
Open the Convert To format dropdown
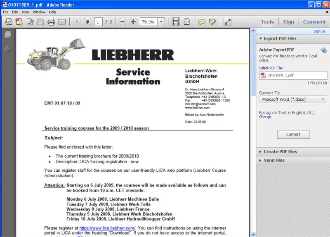click(293, 100)
